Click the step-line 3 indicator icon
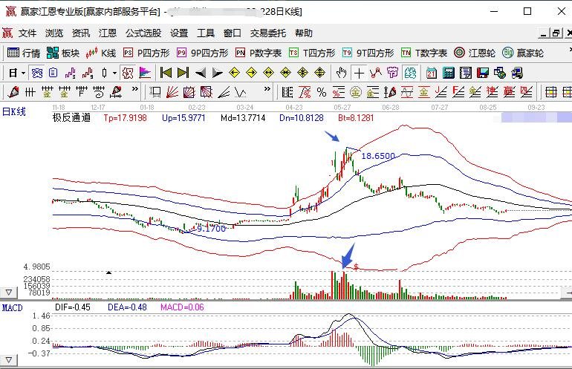Viewport: 572px width, 369px height. click(x=71, y=74)
